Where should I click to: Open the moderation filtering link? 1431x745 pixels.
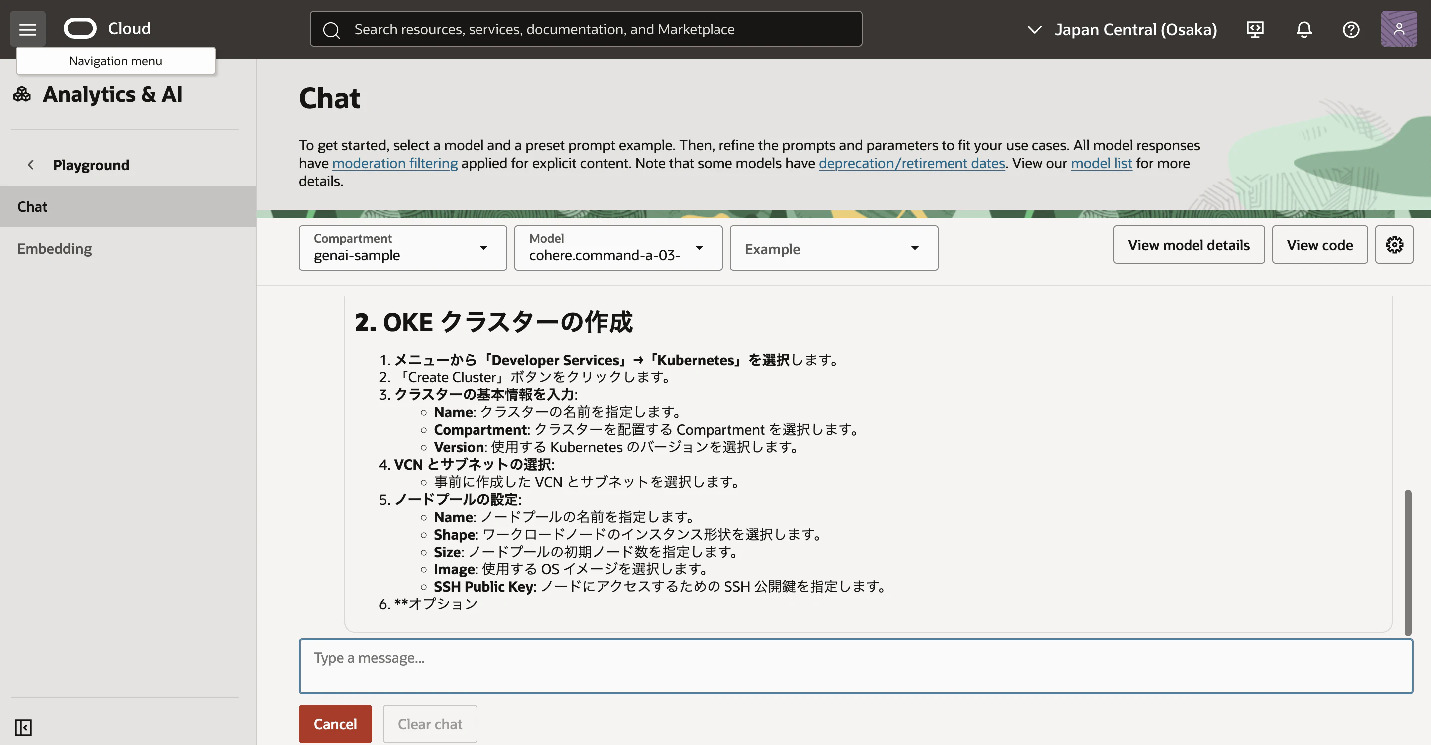click(395, 163)
